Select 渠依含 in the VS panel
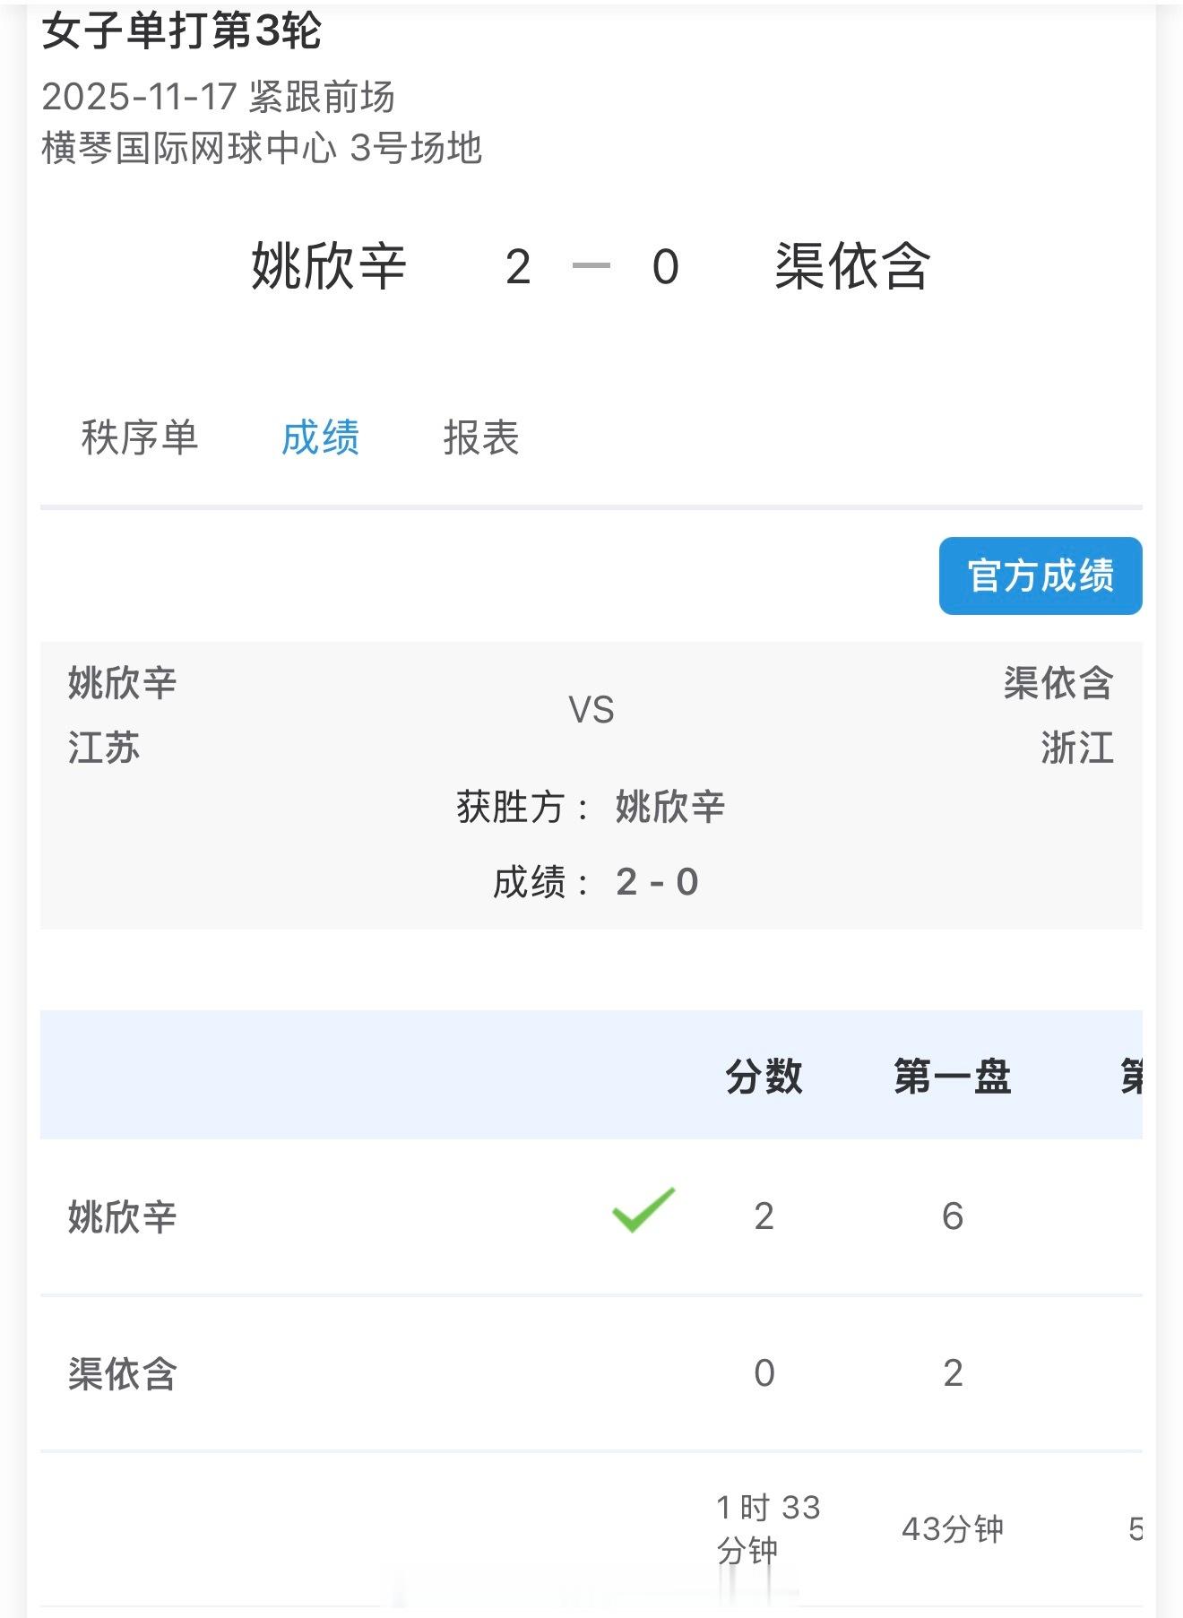 pos(1058,683)
